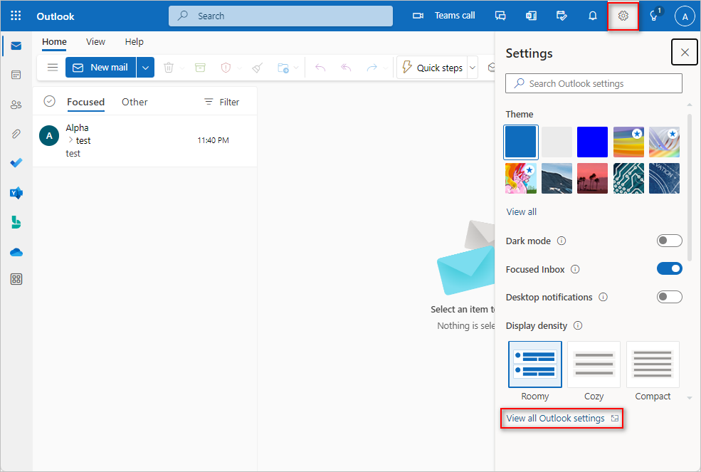Viewport: 701px width, 472px height.
Task: Open the Settings gear icon
Action: coord(623,16)
